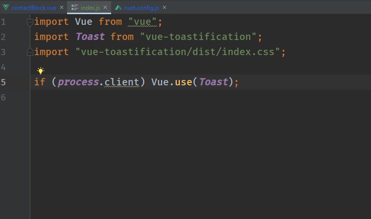Click the JS file icon on index.js tab
Viewport: 371px width, 219px height.
[x=75, y=7]
